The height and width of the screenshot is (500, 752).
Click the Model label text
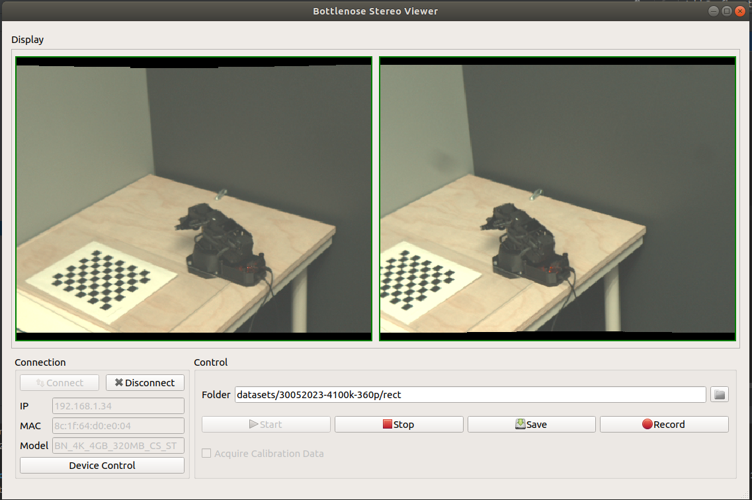tap(34, 446)
